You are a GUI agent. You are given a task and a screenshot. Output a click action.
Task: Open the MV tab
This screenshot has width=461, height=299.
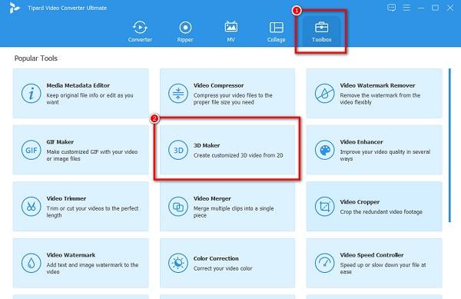coord(231,32)
